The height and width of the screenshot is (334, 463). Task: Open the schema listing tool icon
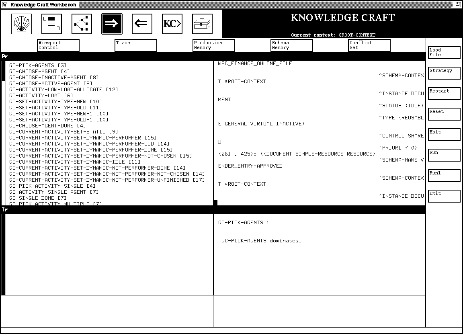[x=51, y=24]
